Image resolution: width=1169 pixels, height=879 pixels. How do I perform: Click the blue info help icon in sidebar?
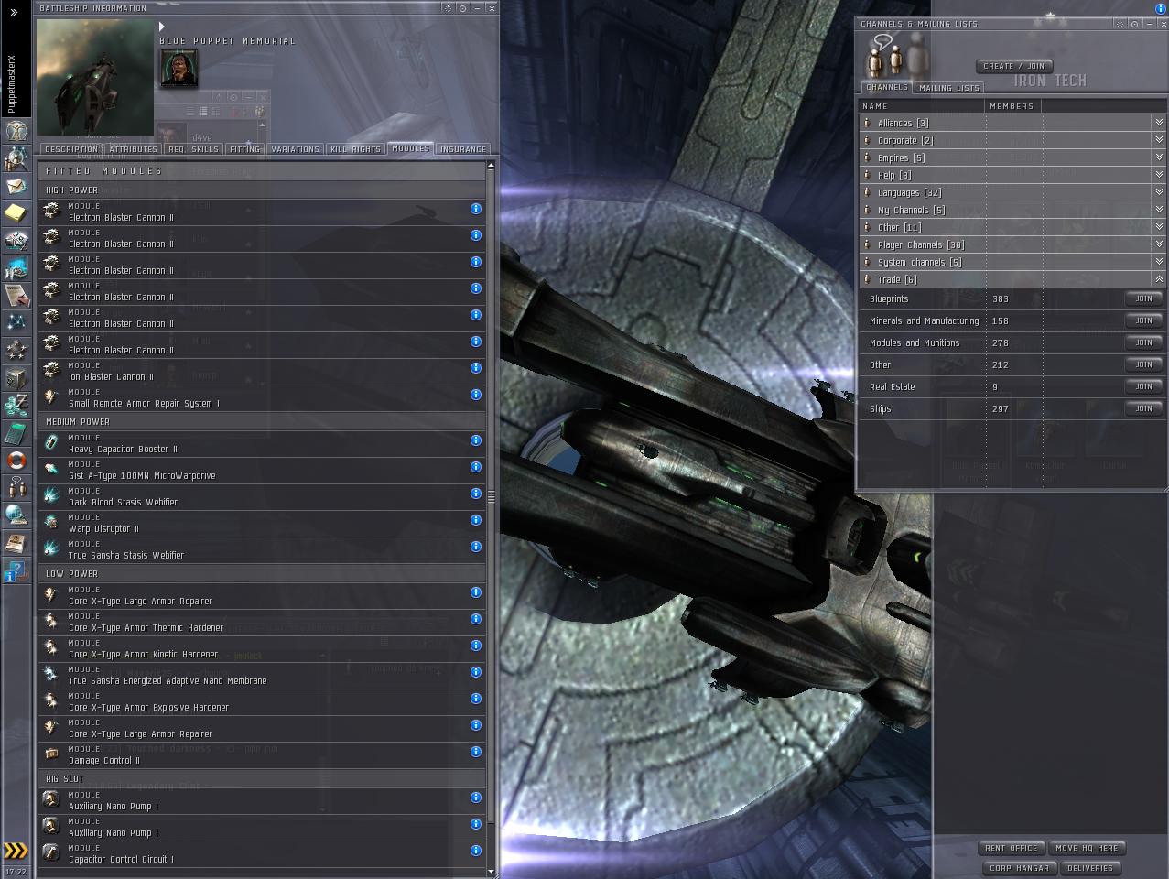(x=16, y=571)
